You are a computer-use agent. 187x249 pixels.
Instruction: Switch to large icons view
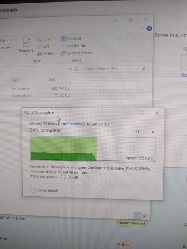[x=145, y=216]
